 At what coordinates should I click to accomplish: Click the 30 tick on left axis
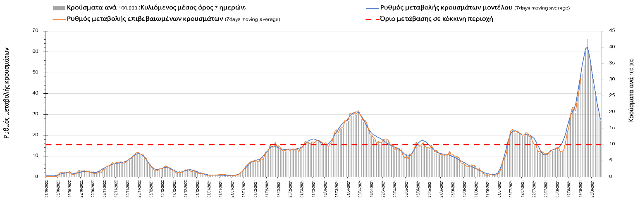(x=35, y=114)
